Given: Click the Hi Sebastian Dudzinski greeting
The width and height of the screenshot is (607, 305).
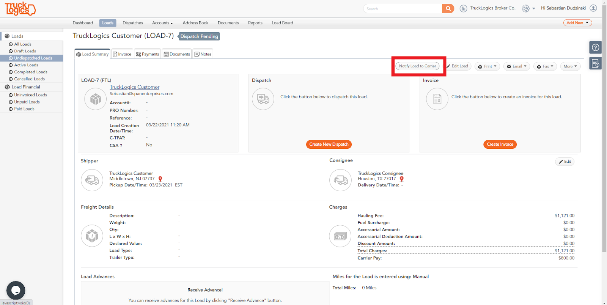Looking at the screenshot, I should pyautogui.click(x=563, y=8).
